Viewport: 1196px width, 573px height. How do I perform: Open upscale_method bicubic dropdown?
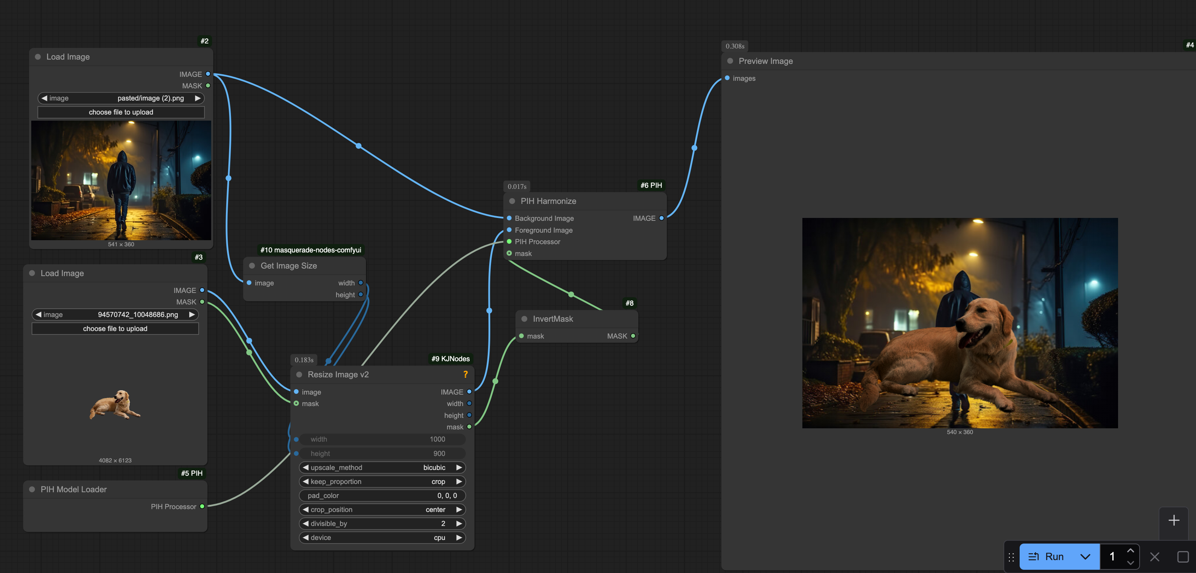382,467
